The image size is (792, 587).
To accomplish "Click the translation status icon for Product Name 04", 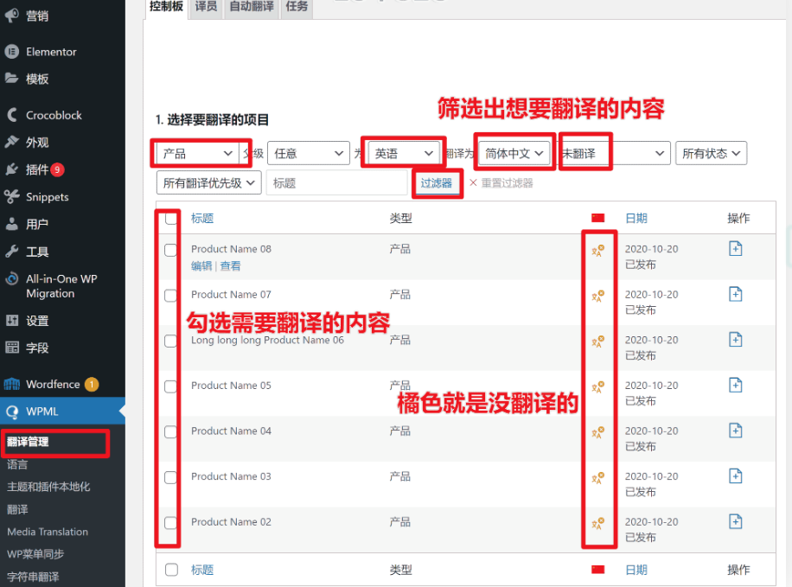I will tap(598, 432).
